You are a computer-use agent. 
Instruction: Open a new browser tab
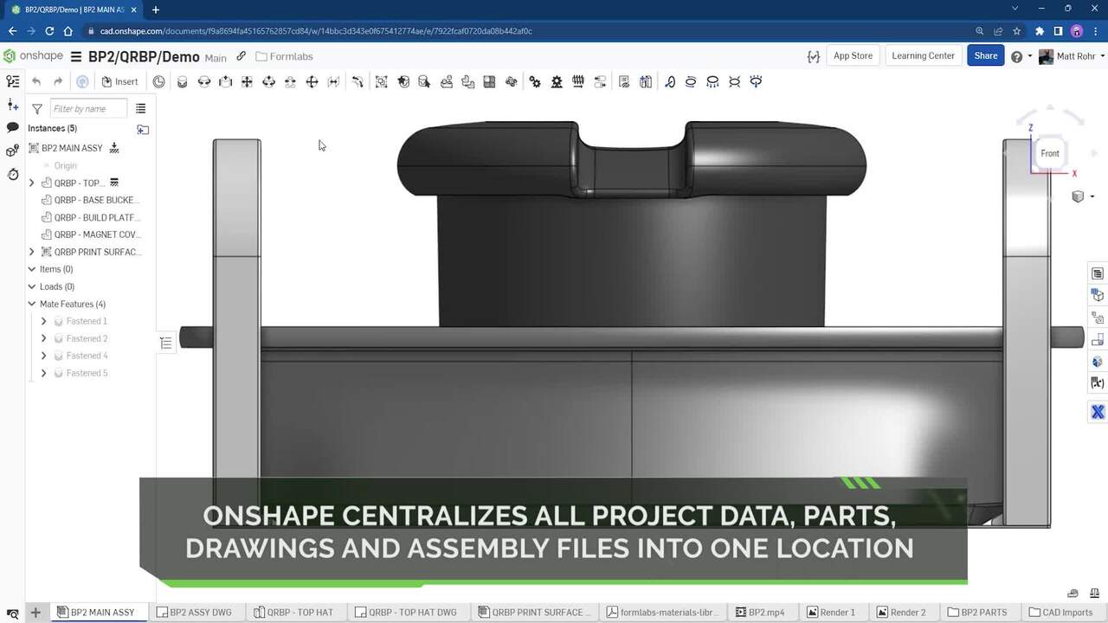[x=156, y=10]
